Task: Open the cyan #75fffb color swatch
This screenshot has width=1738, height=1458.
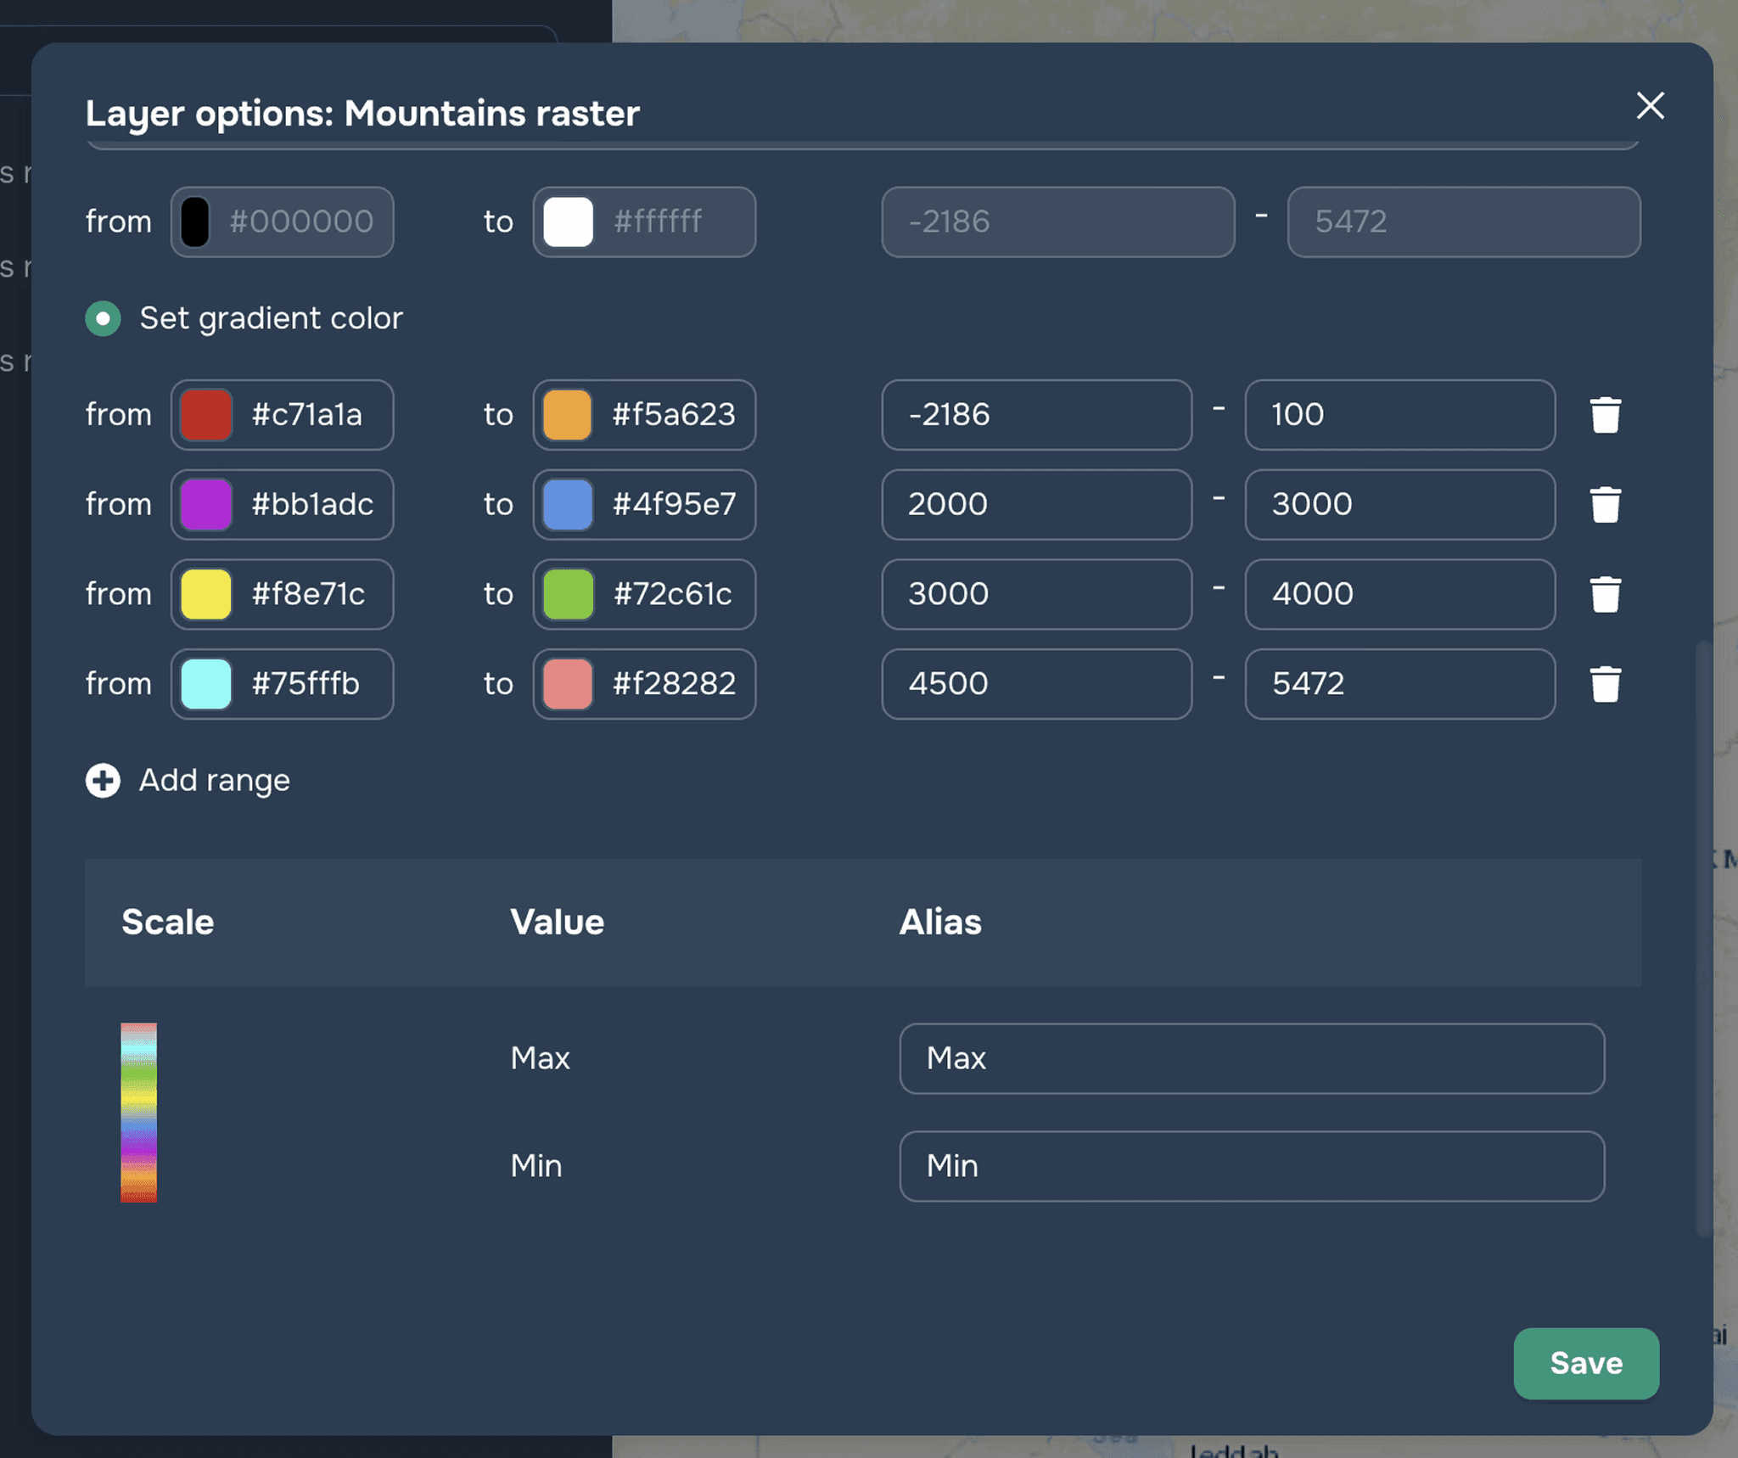Action: pos(206,684)
